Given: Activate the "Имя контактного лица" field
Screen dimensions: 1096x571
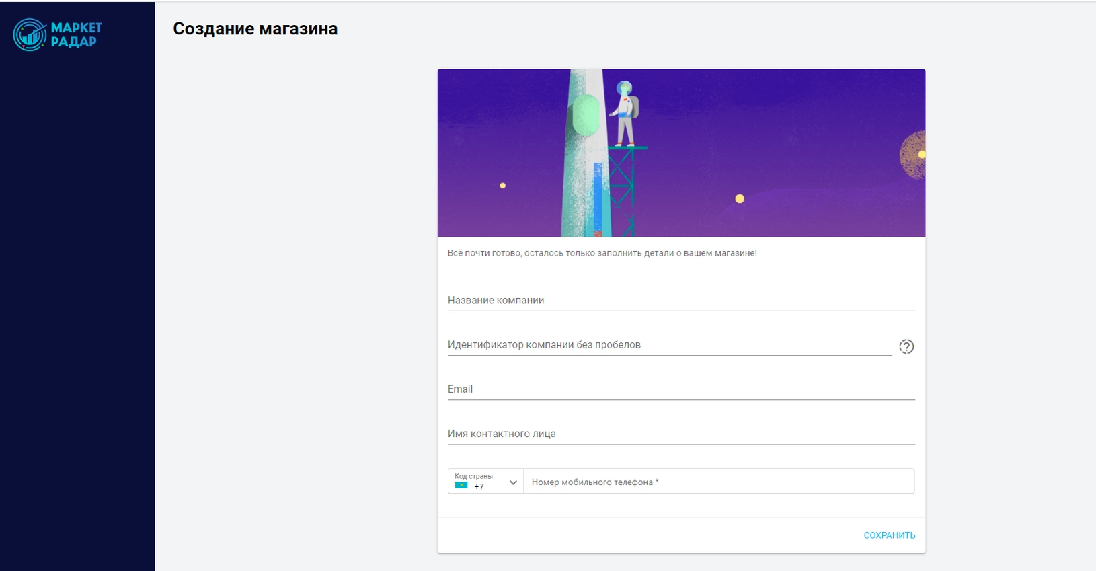Looking at the screenshot, I should coord(680,434).
